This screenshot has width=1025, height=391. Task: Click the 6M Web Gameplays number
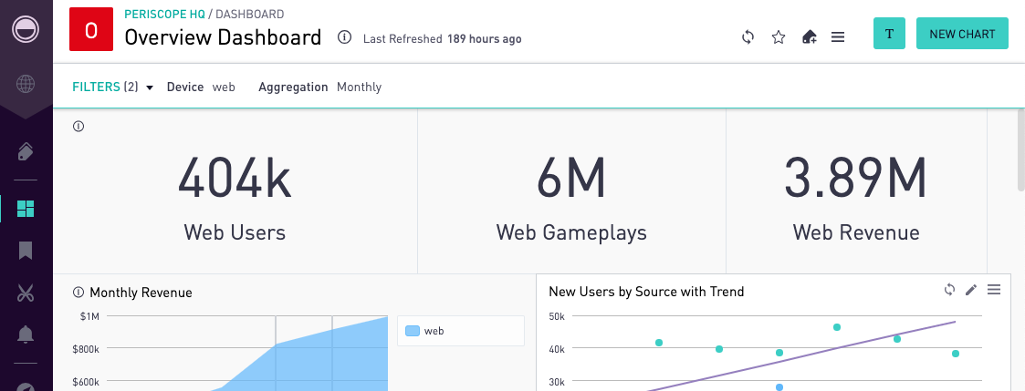click(571, 179)
